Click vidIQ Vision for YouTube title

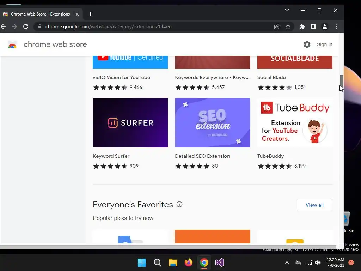(121, 77)
